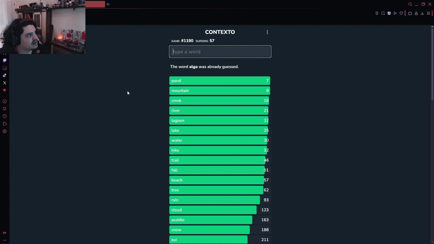Open Pinboards from the sidebar
The width and height of the screenshot is (434, 244).
coord(5,109)
